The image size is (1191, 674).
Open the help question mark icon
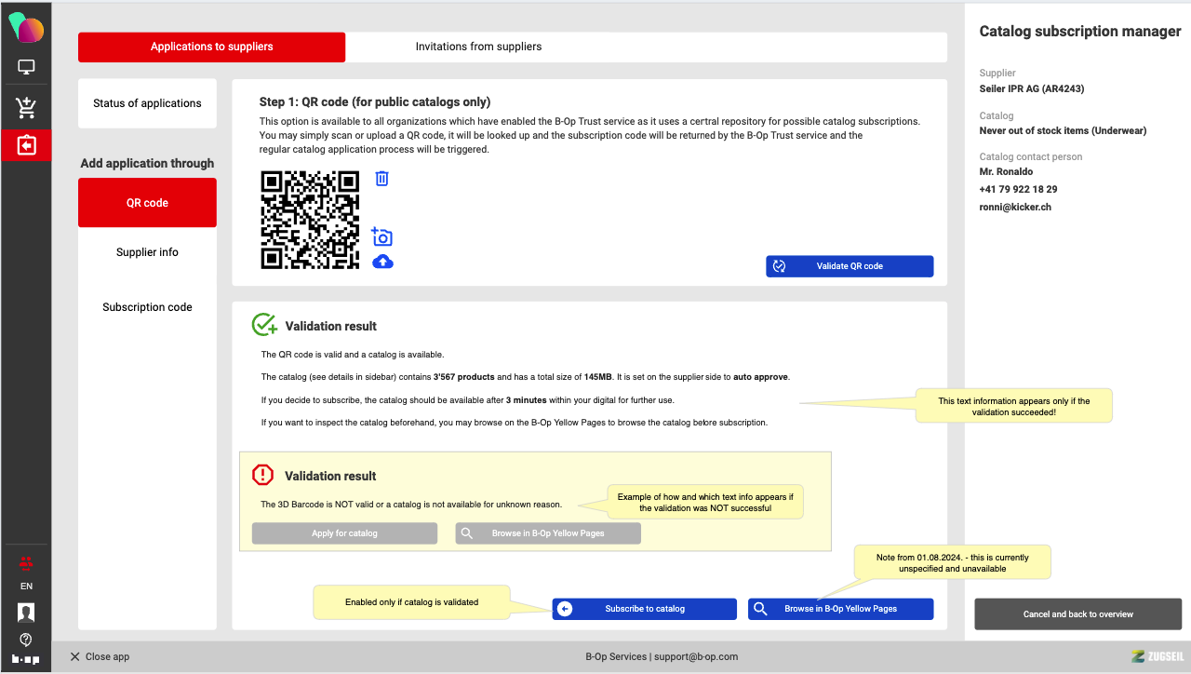(x=26, y=640)
